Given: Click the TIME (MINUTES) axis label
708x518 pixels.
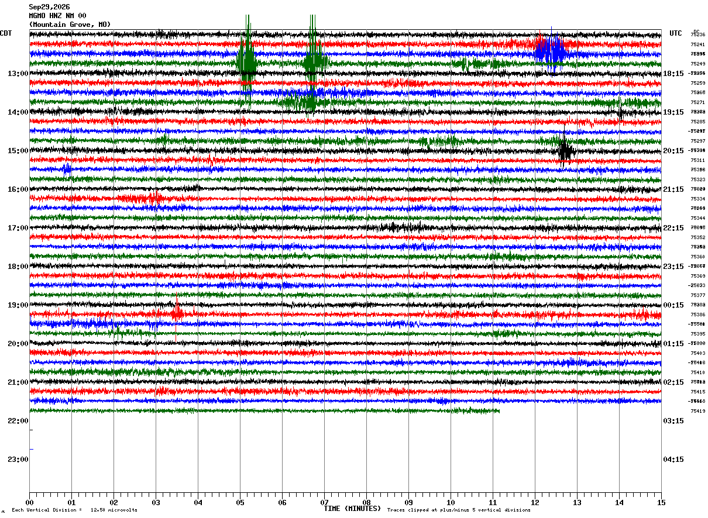Looking at the screenshot, I should (352, 509).
